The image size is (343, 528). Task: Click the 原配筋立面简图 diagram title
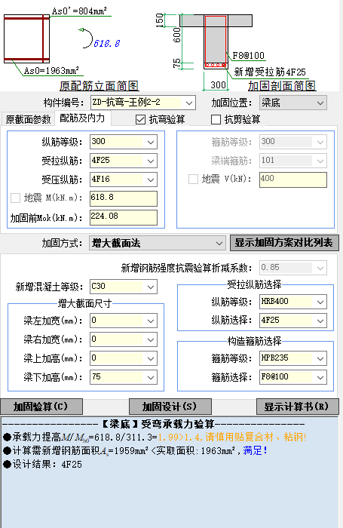[100, 86]
